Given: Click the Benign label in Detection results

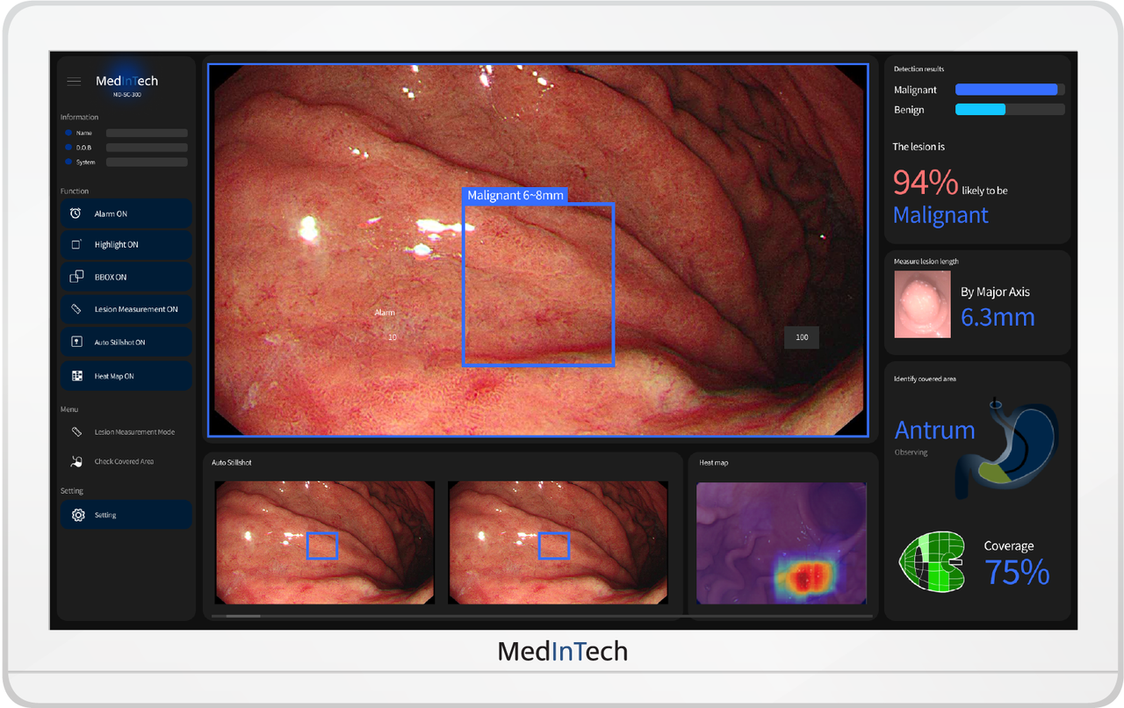Looking at the screenshot, I should pos(909,110).
